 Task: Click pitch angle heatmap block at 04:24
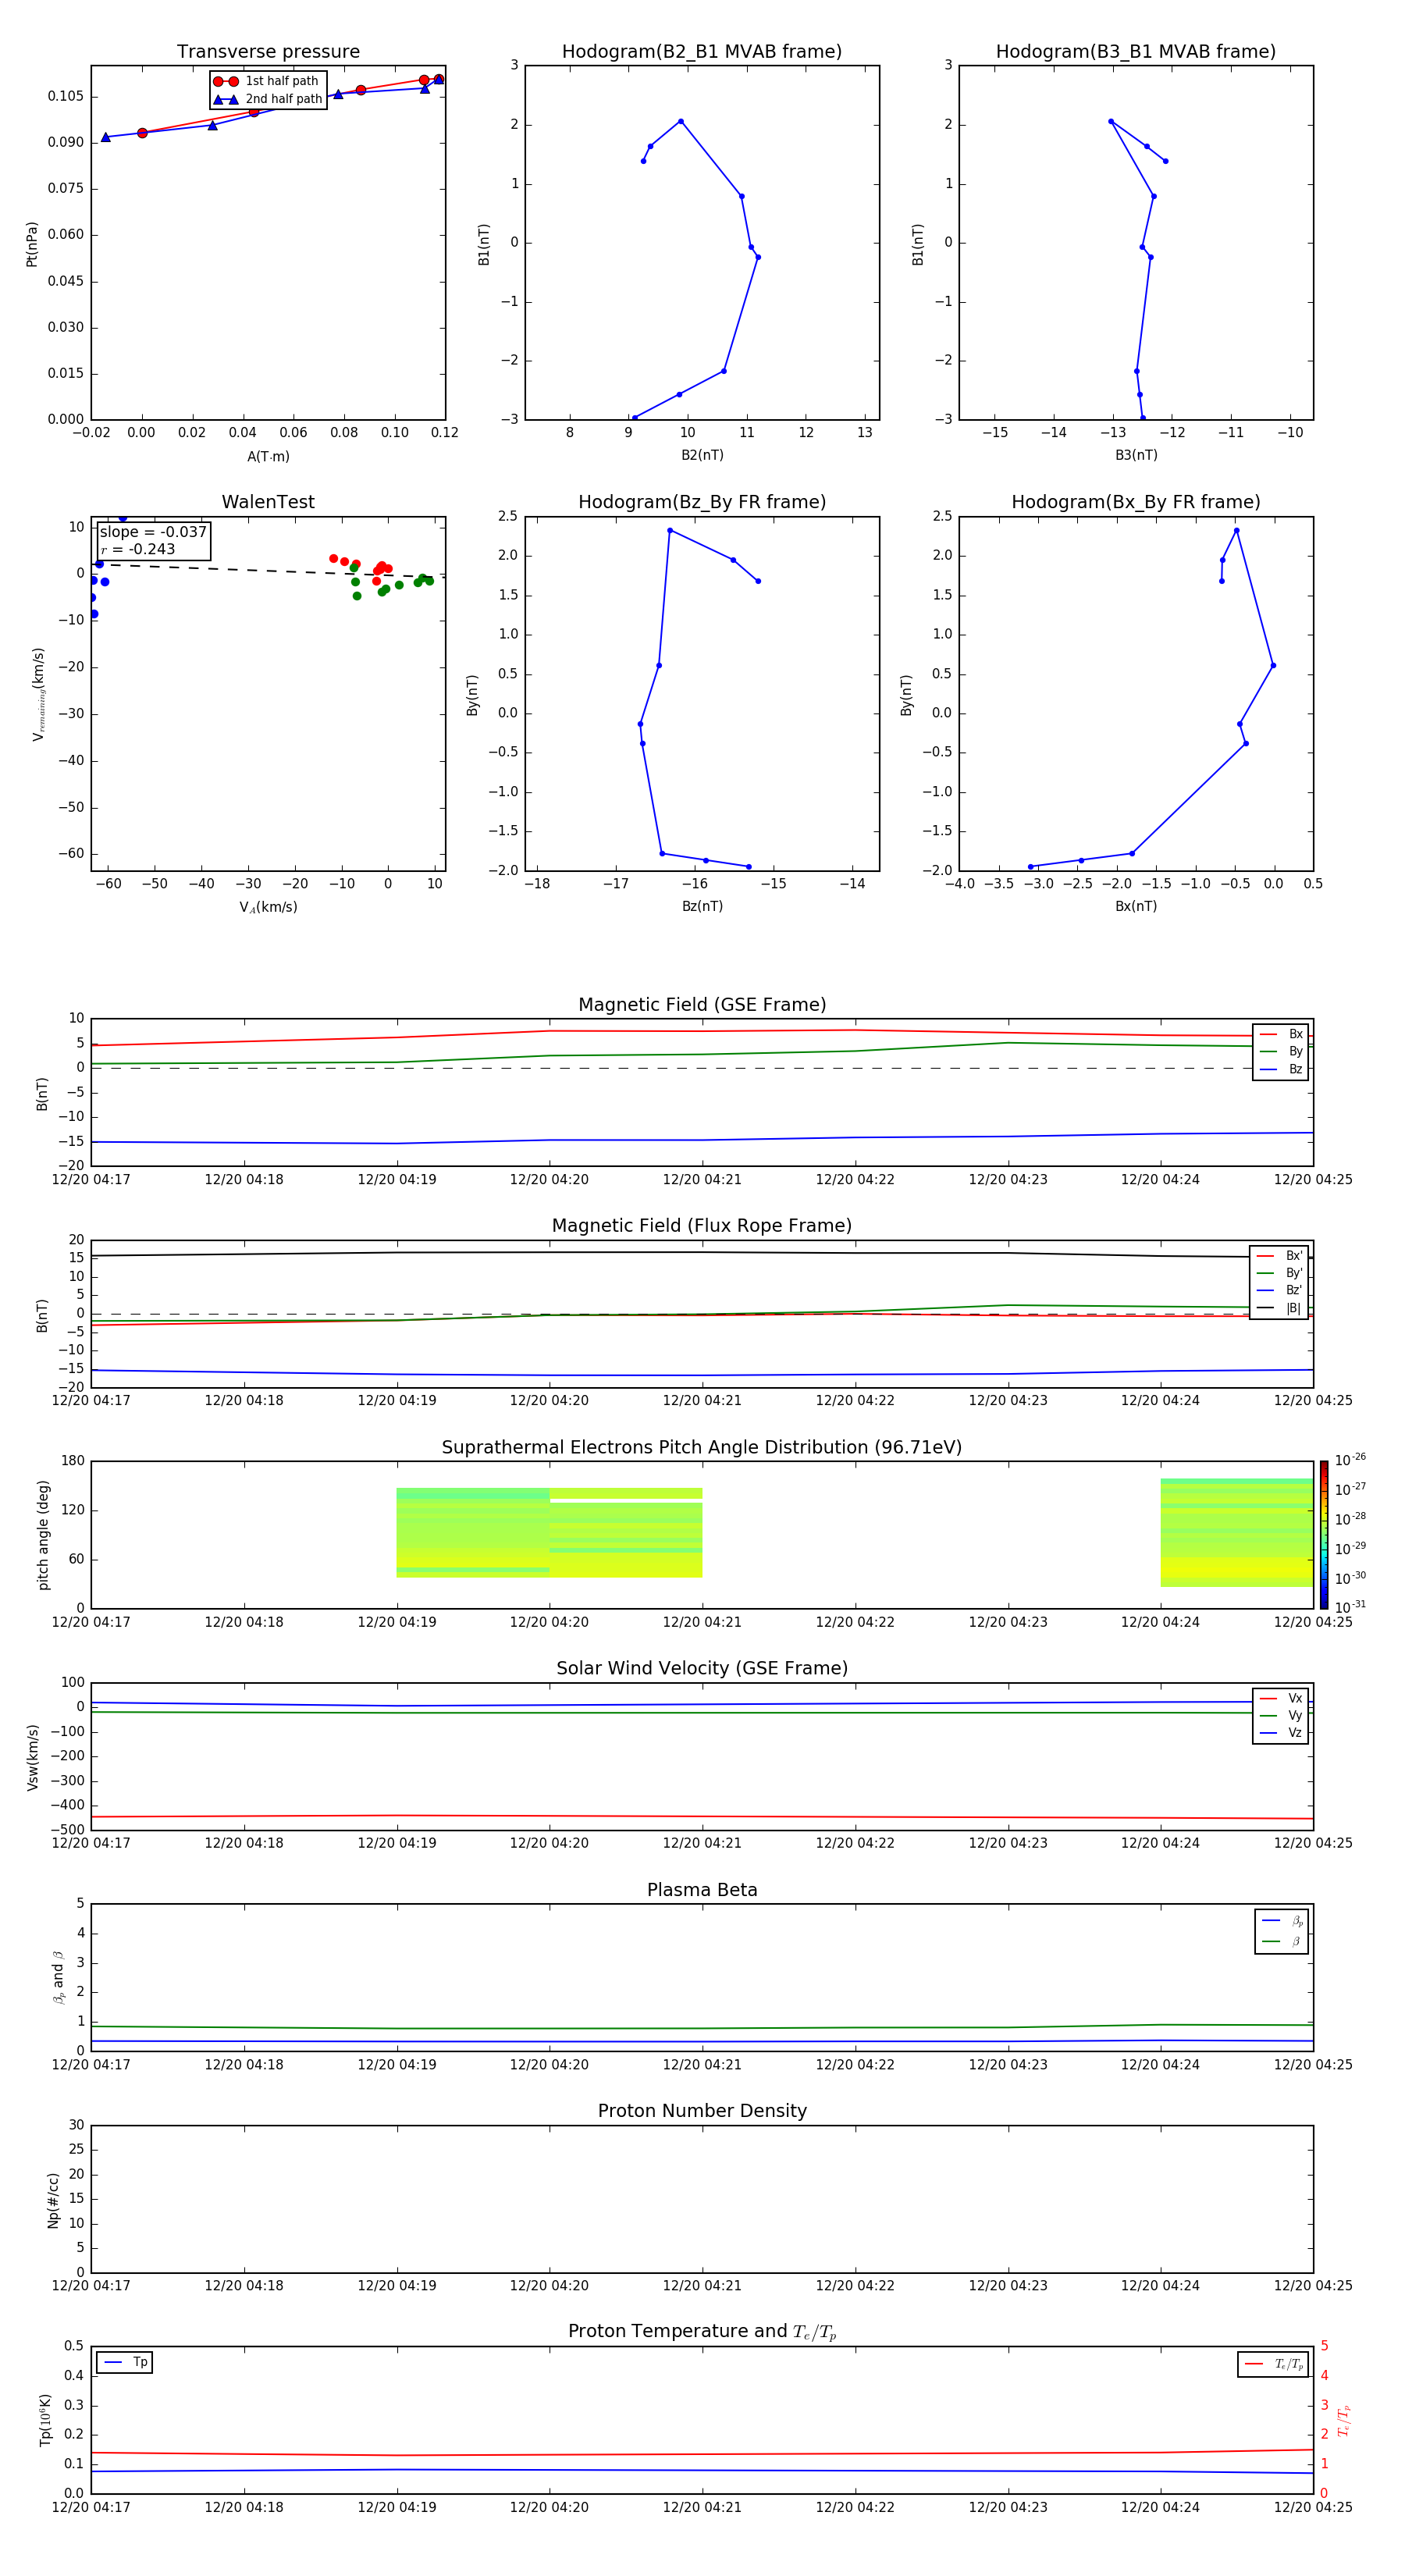(x=1237, y=1533)
